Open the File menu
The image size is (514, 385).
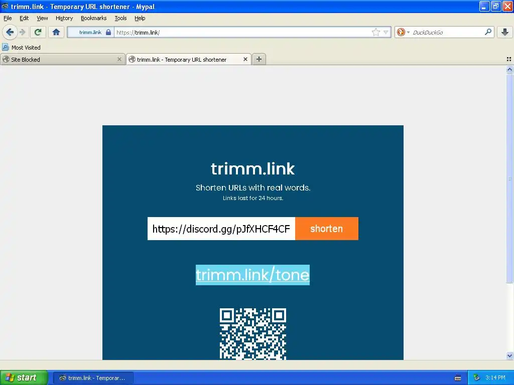click(8, 18)
